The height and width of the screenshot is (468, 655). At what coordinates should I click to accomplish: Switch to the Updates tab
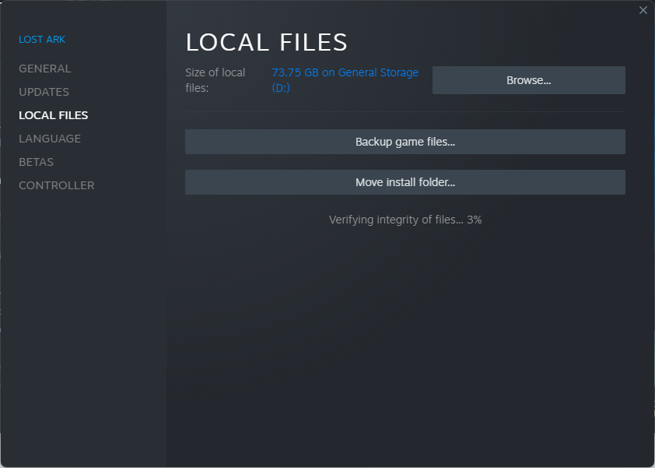click(x=44, y=92)
